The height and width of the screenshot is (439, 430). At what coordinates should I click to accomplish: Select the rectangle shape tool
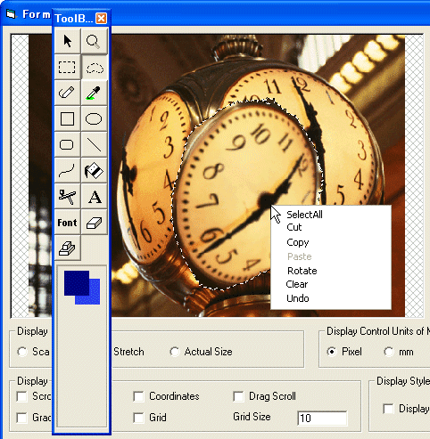[x=68, y=119]
